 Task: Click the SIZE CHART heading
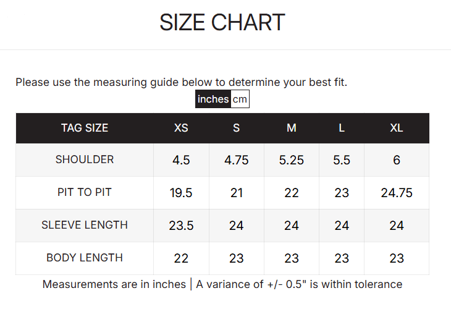coord(222,23)
